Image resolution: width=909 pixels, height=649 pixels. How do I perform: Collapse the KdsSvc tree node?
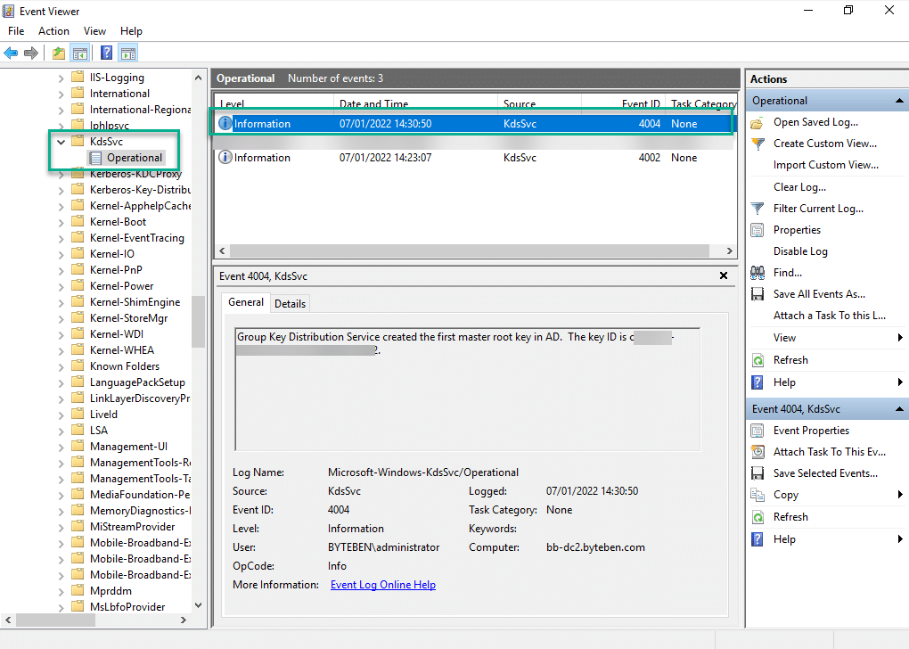pyautogui.click(x=61, y=142)
